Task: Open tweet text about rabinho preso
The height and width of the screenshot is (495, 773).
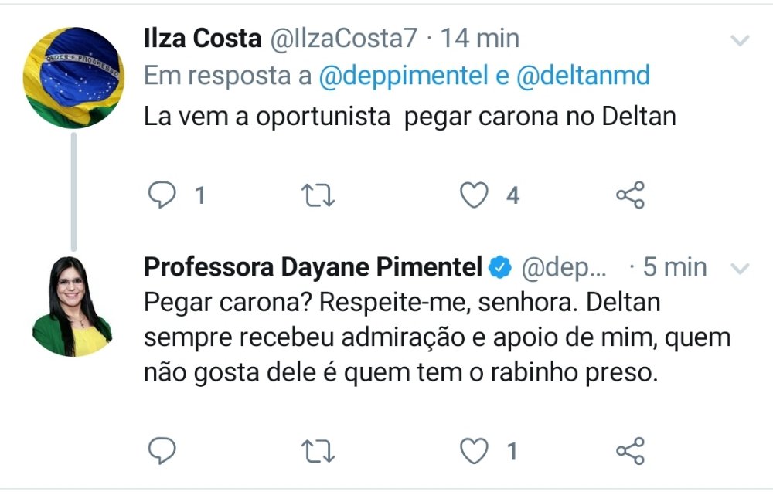Action: pyautogui.click(x=400, y=373)
